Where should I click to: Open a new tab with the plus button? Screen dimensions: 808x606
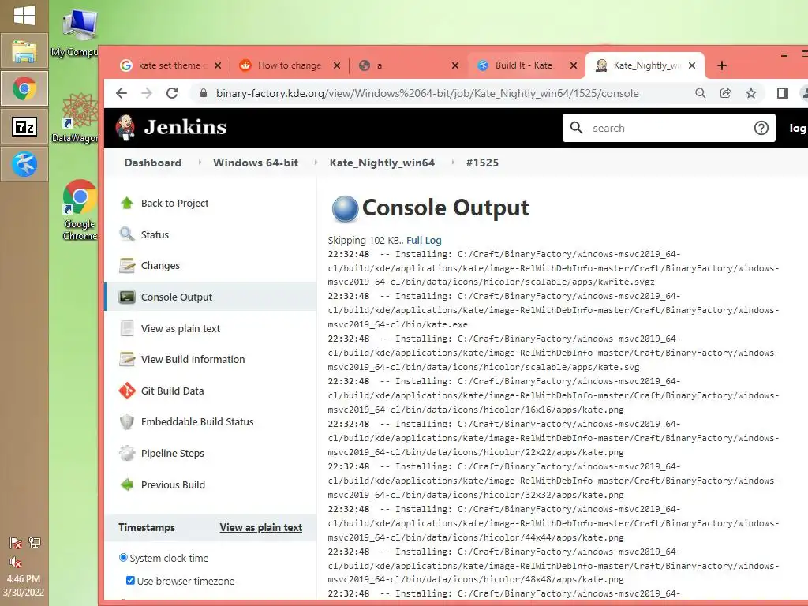pyautogui.click(x=722, y=65)
